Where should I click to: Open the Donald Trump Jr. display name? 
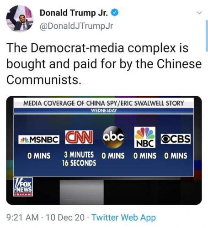pyautogui.click(x=74, y=13)
